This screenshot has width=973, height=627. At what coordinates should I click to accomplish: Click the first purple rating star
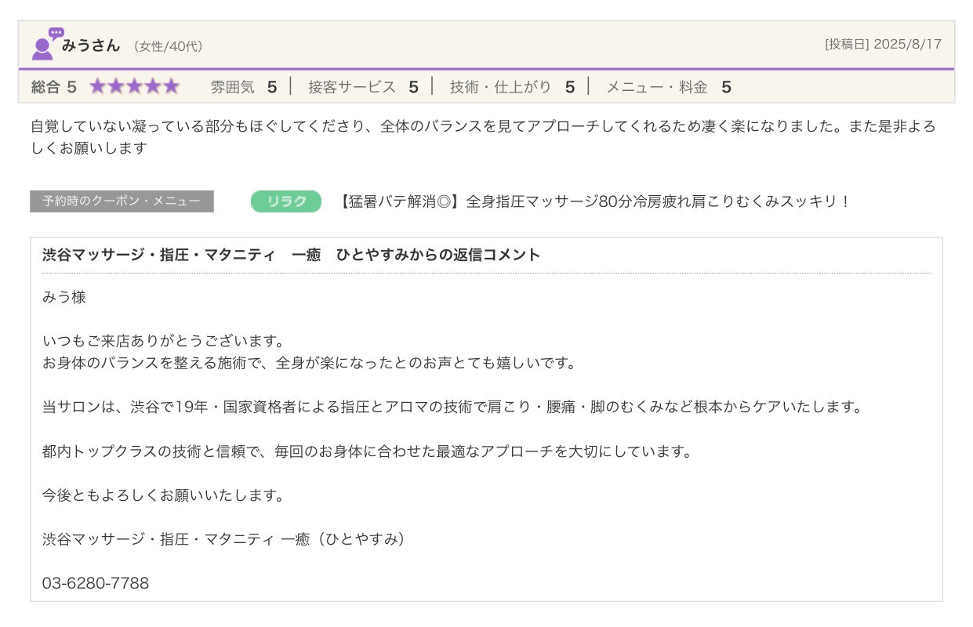97,87
